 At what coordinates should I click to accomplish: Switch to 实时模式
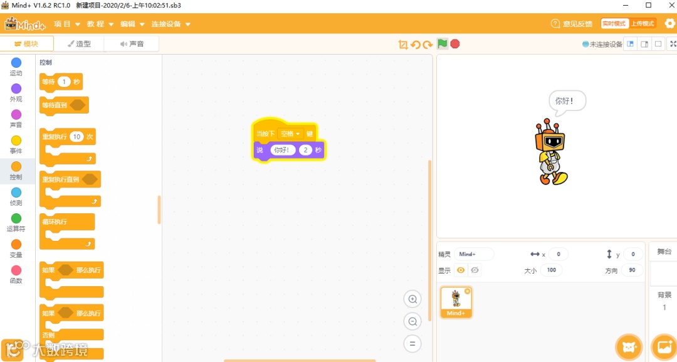pos(614,23)
